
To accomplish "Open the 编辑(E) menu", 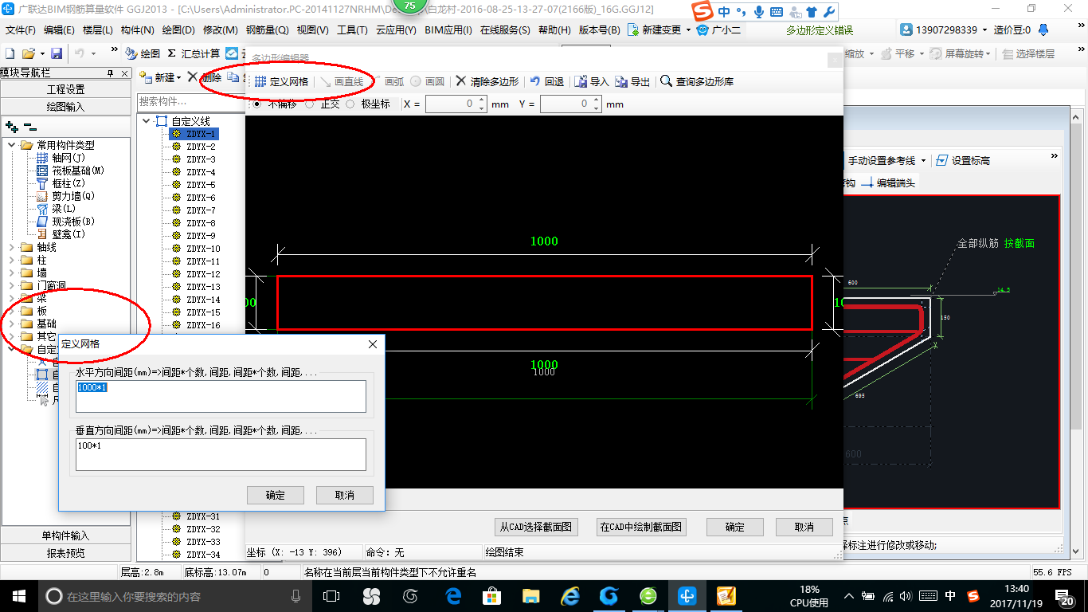I will tap(59, 29).
